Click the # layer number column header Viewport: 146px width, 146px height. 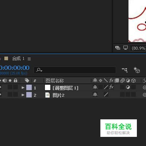point(35,81)
